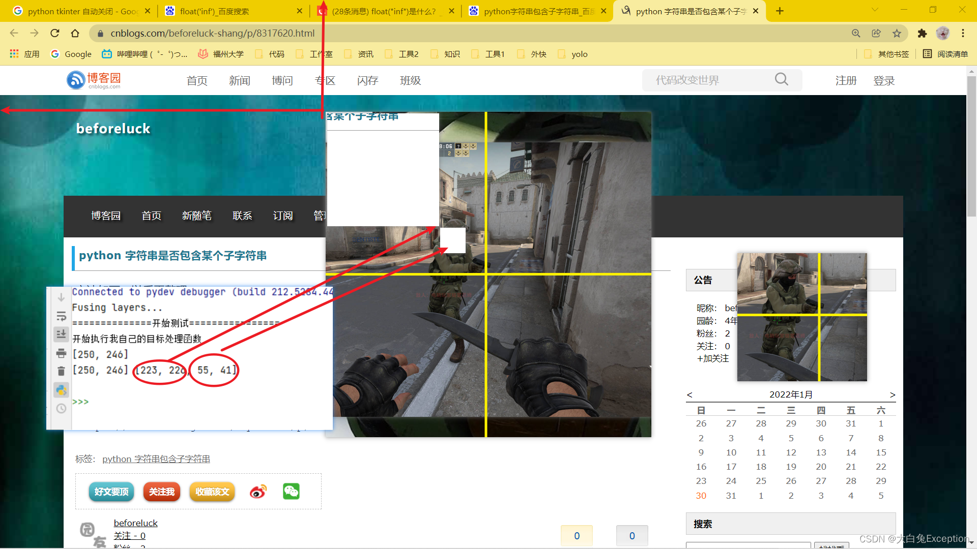Open the Chrome three-dot menu
Viewport: 977px width, 549px height.
pyautogui.click(x=963, y=33)
